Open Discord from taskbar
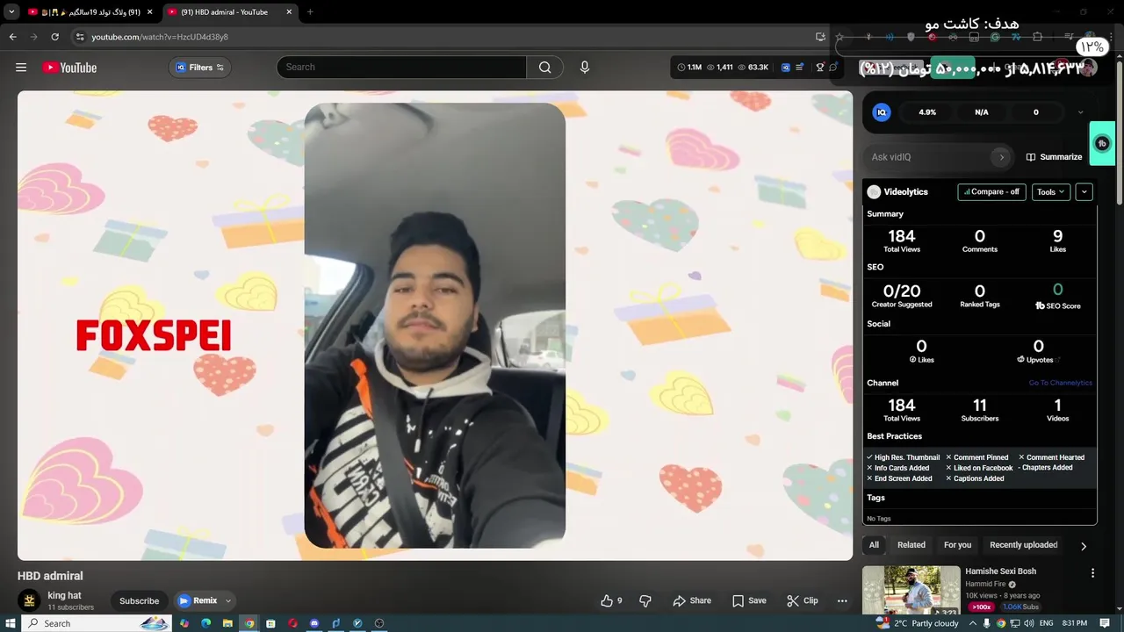Screen dimensions: 1124x632 point(314,623)
